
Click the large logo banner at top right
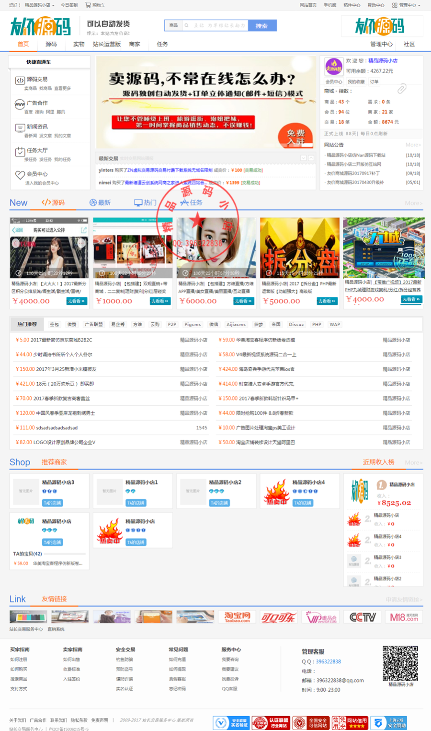(x=382, y=26)
